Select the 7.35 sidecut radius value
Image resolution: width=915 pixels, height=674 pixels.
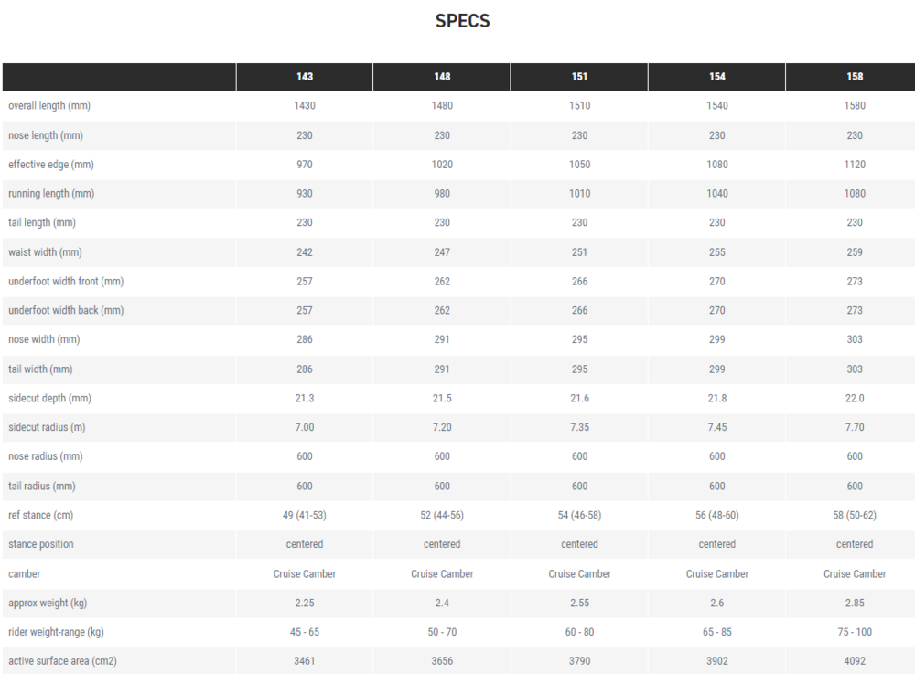pos(579,427)
